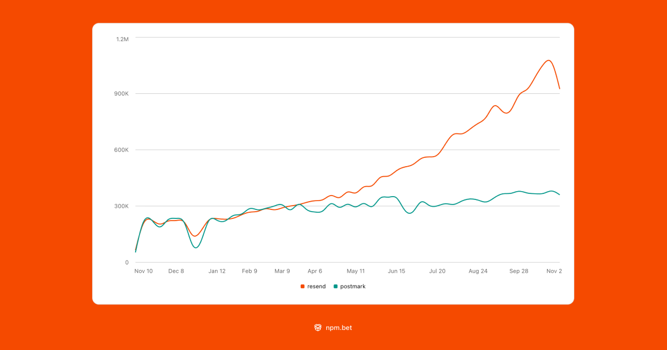
Task: Click the Mar 9 x-axis label
Action: tap(282, 271)
